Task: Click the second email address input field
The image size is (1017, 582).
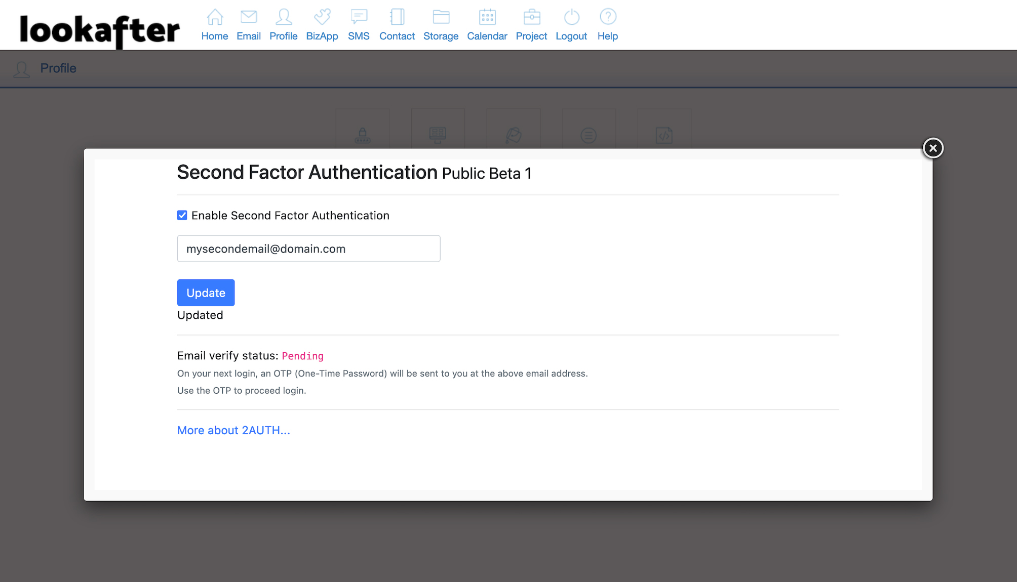Action: [308, 248]
